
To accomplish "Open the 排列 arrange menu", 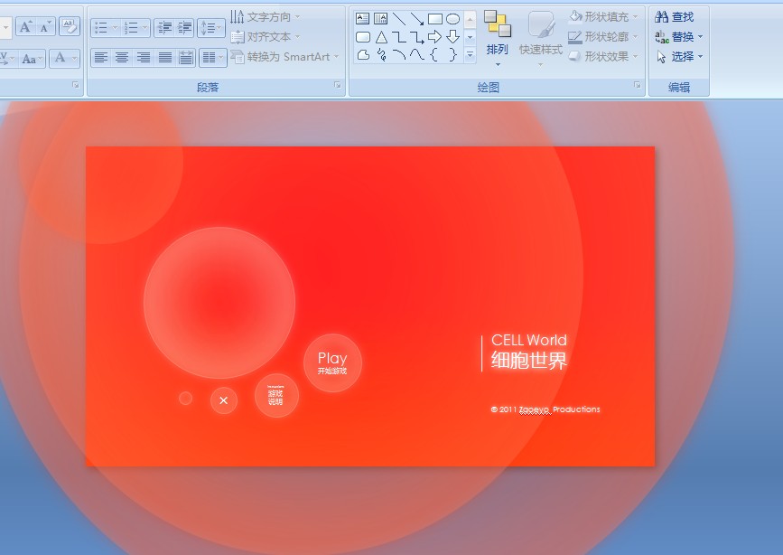I will [498, 40].
